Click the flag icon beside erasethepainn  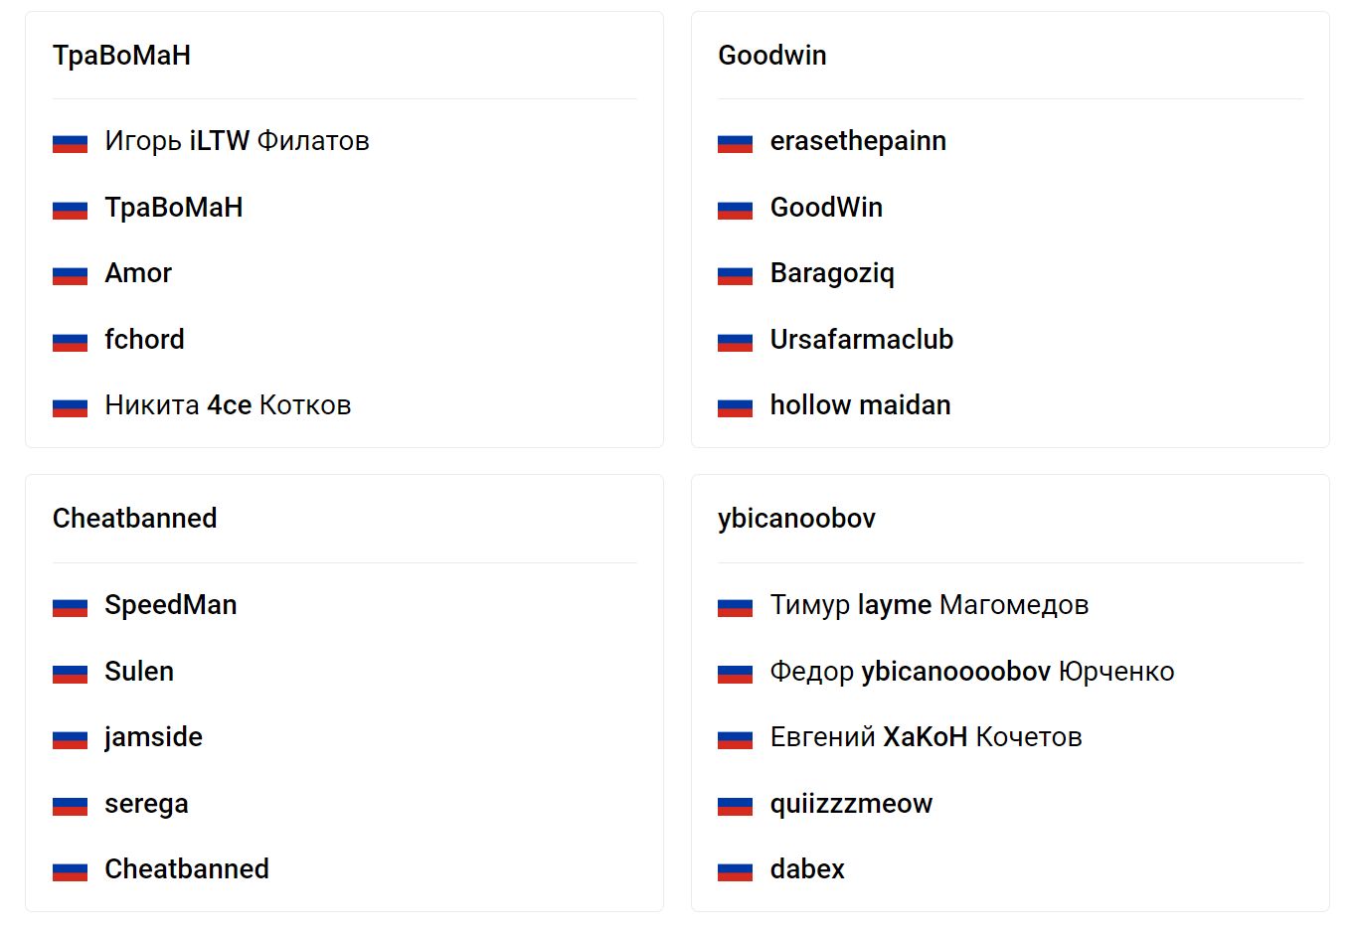[x=735, y=143]
